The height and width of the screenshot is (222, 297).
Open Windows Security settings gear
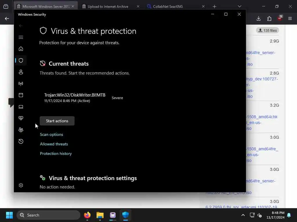tap(21, 185)
